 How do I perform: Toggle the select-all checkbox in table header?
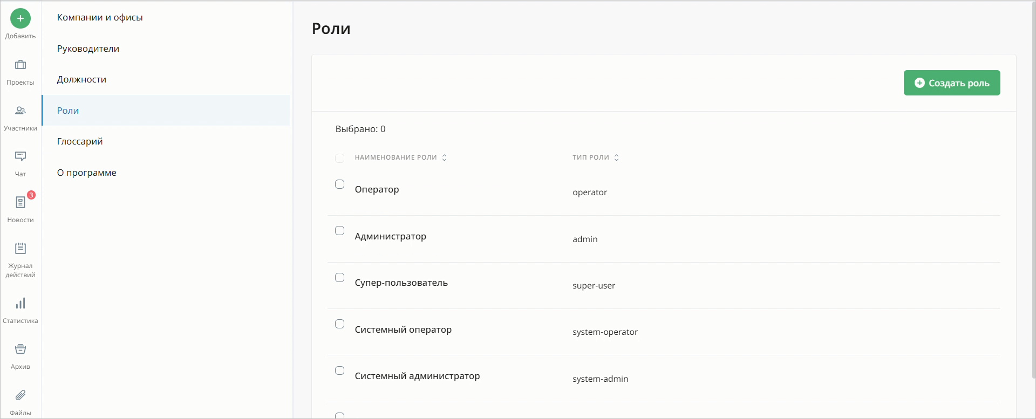[339, 158]
